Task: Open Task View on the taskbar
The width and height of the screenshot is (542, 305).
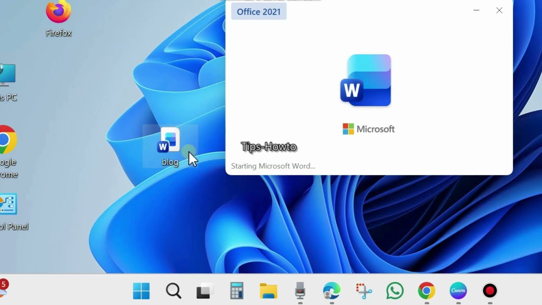Action: (205, 291)
